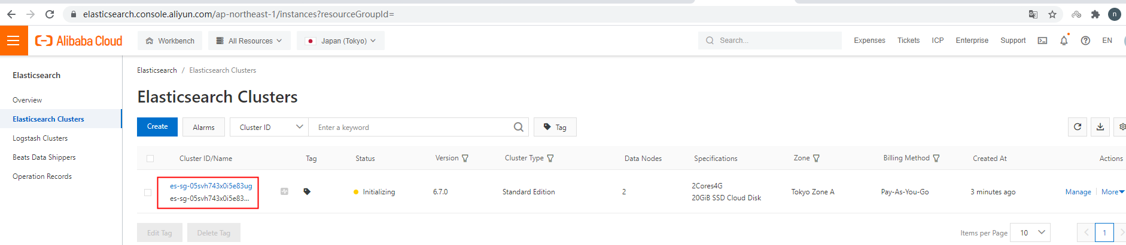Click the Edit Tag button
This screenshot has width=1126, height=245.
(159, 232)
